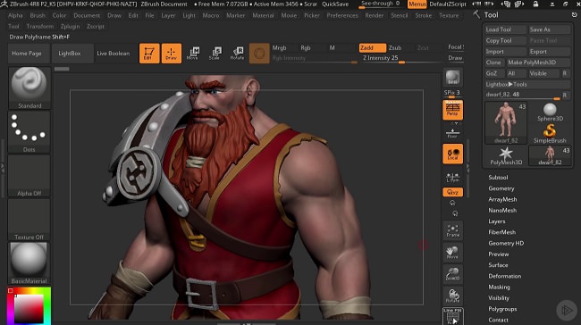The width and height of the screenshot is (581, 325).
Task: Toggle Line Fill PolyFrame button
Action: [452, 316]
